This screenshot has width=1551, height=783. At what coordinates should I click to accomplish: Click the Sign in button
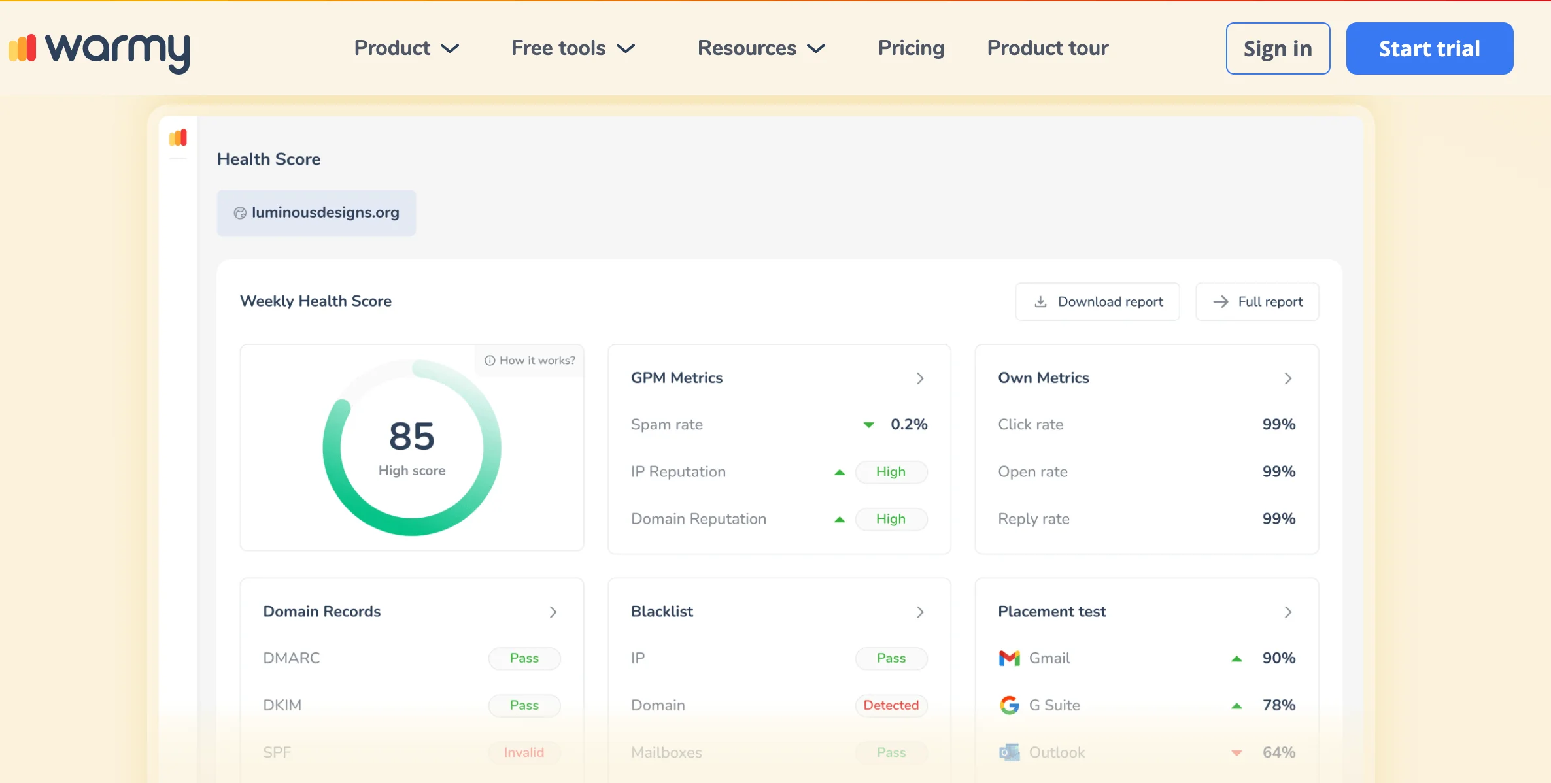pos(1278,48)
